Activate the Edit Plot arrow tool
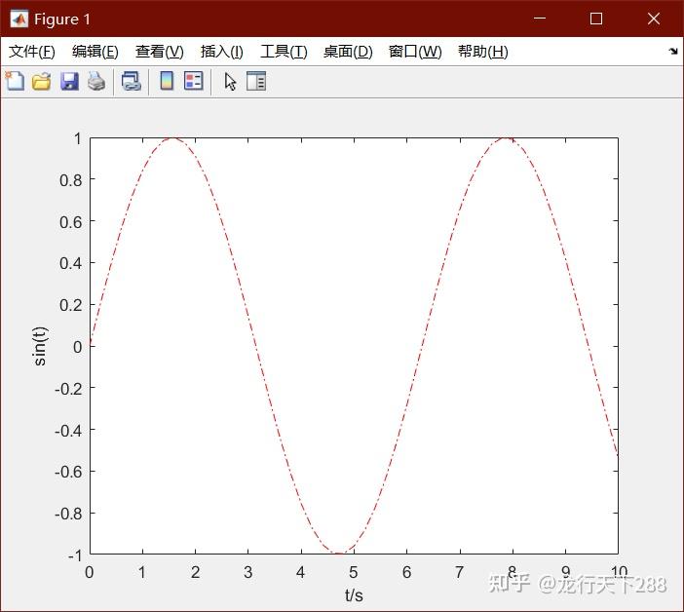This screenshot has height=612, width=684. pos(230,82)
